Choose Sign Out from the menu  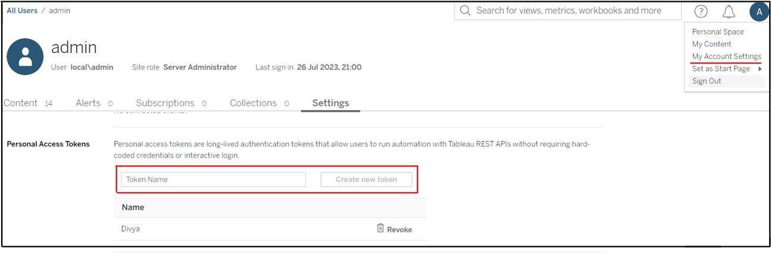pyautogui.click(x=707, y=81)
